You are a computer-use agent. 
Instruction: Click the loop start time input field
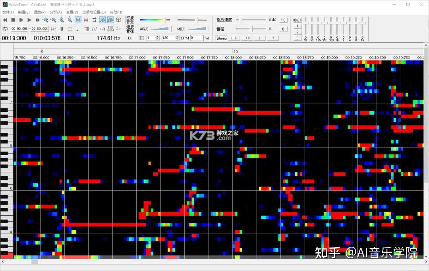tap(19, 29)
